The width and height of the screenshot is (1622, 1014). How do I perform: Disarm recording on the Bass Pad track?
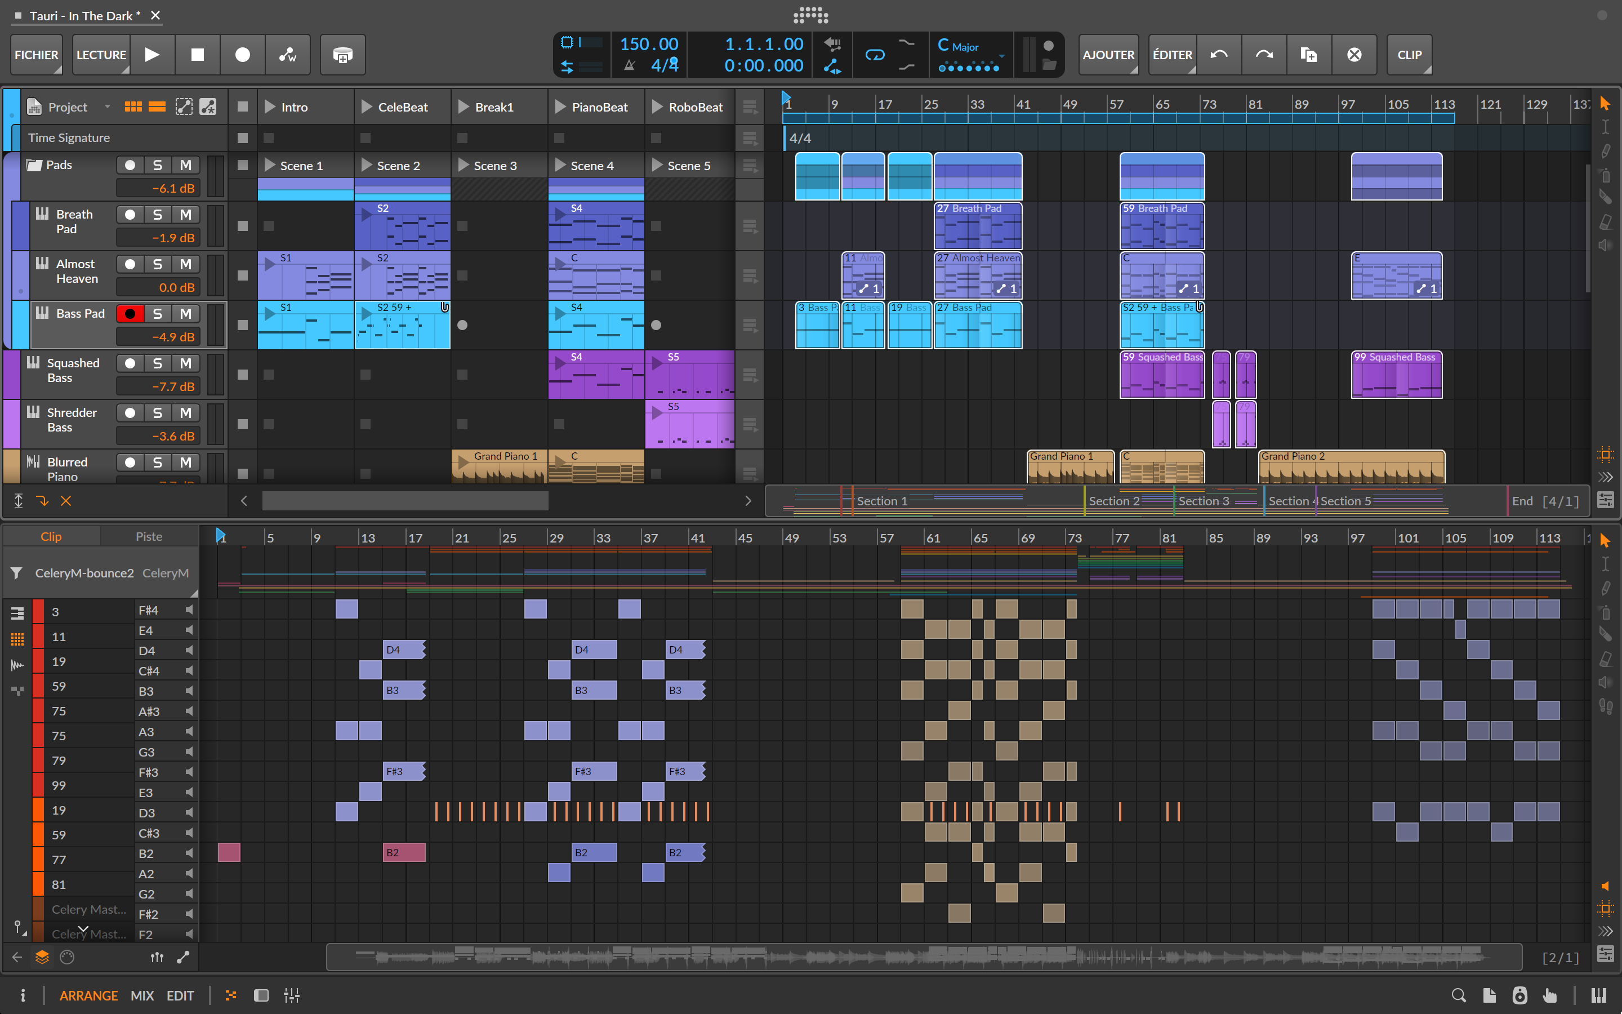(x=131, y=313)
